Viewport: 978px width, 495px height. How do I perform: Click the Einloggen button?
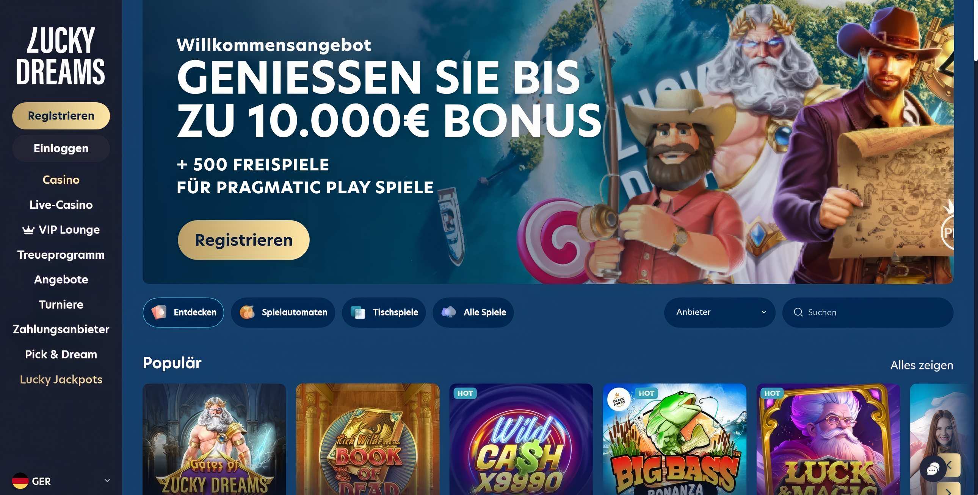click(61, 148)
